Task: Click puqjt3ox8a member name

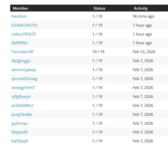Action: (22, 114)
